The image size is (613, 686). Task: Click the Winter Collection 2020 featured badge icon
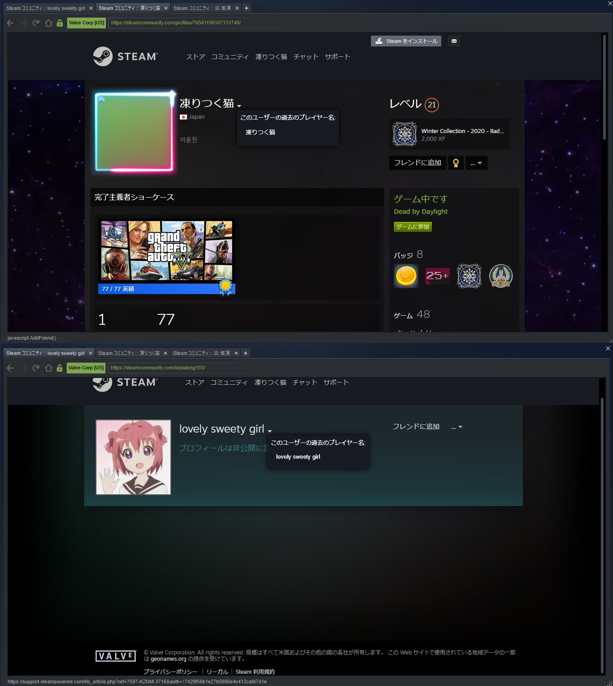[405, 134]
